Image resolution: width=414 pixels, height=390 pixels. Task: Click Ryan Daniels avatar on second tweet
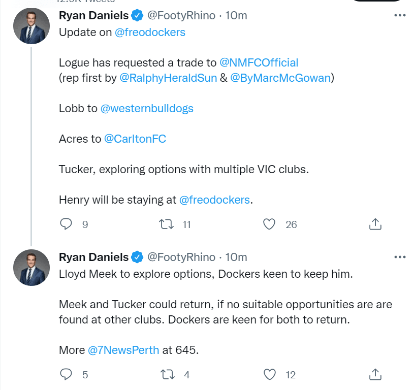(x=31, y=267)
